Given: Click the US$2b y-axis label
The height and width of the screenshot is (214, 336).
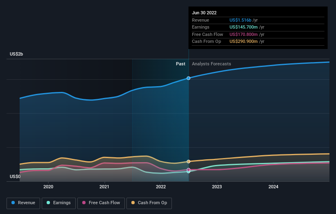Looking at the screenshot, I should tap(16, 54).
